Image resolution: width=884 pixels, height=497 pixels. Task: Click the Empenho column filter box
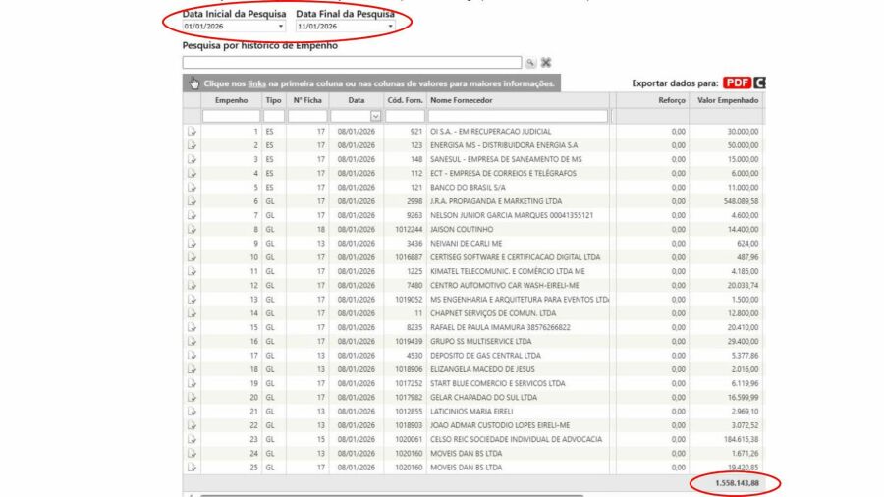(231, 116)
